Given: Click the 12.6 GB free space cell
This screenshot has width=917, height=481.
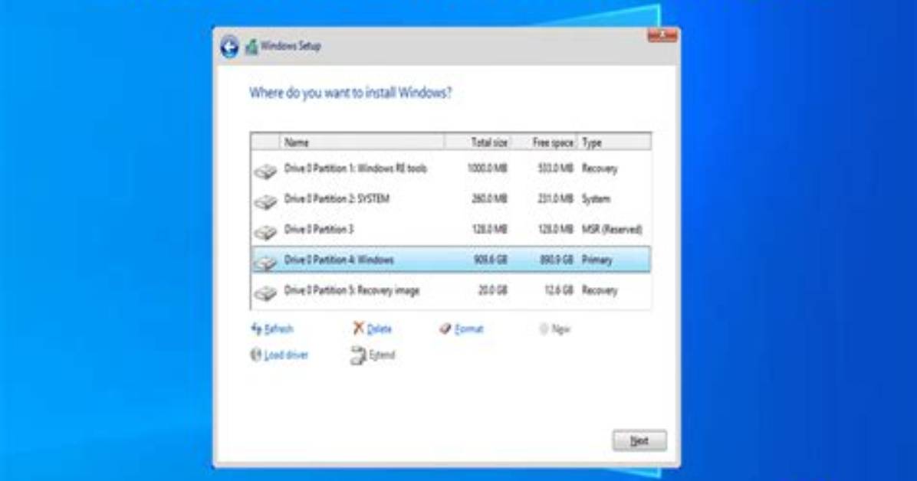Looking at the screenshot, I should [x=558, y=290].
